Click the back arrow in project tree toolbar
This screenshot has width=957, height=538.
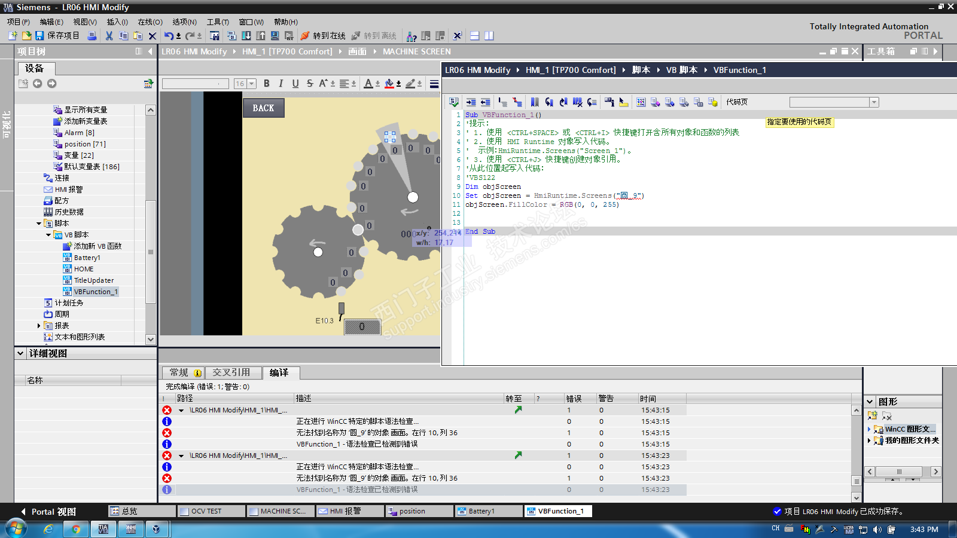pos(38,84)
